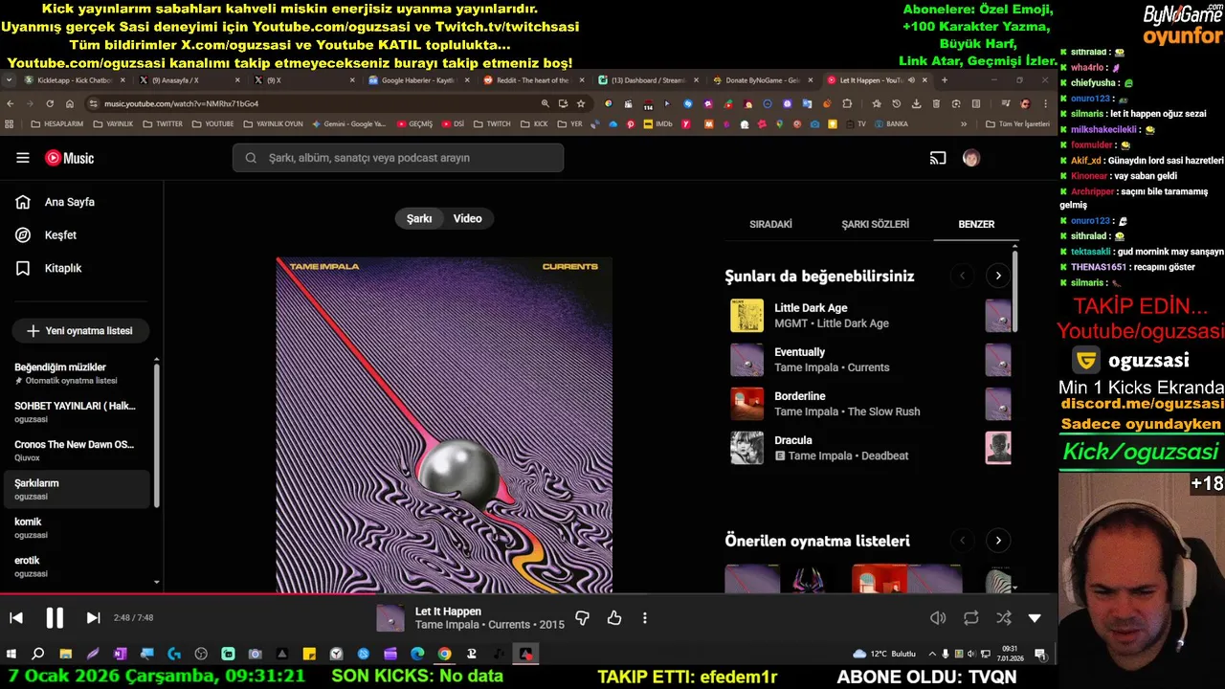
Task: Bookmark this page with star icon
Action: 581,103
